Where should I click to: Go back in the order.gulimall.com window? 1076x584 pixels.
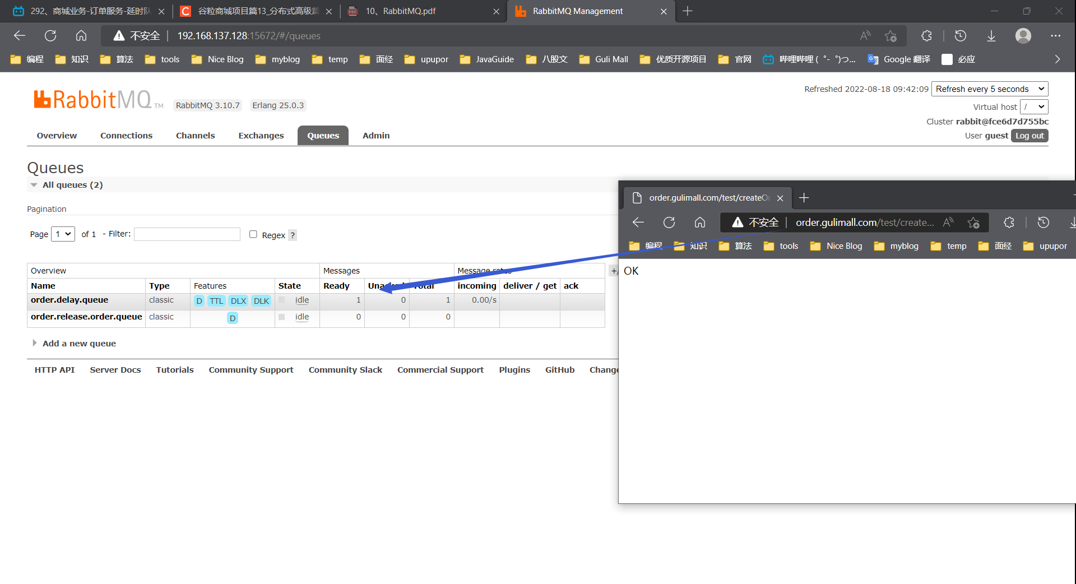(x=638, y=223)
